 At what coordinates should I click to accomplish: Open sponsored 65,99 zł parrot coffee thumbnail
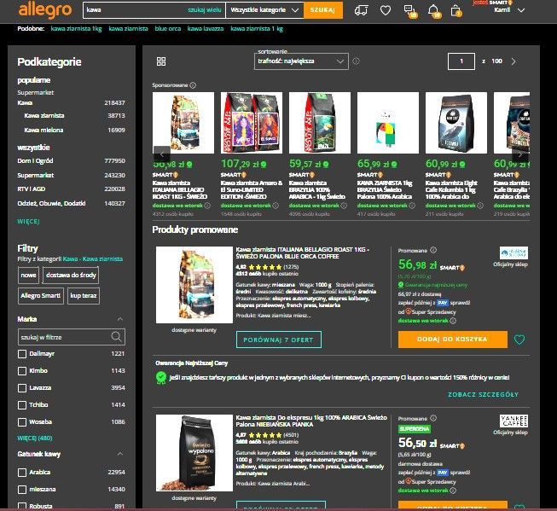click(388, 123)
